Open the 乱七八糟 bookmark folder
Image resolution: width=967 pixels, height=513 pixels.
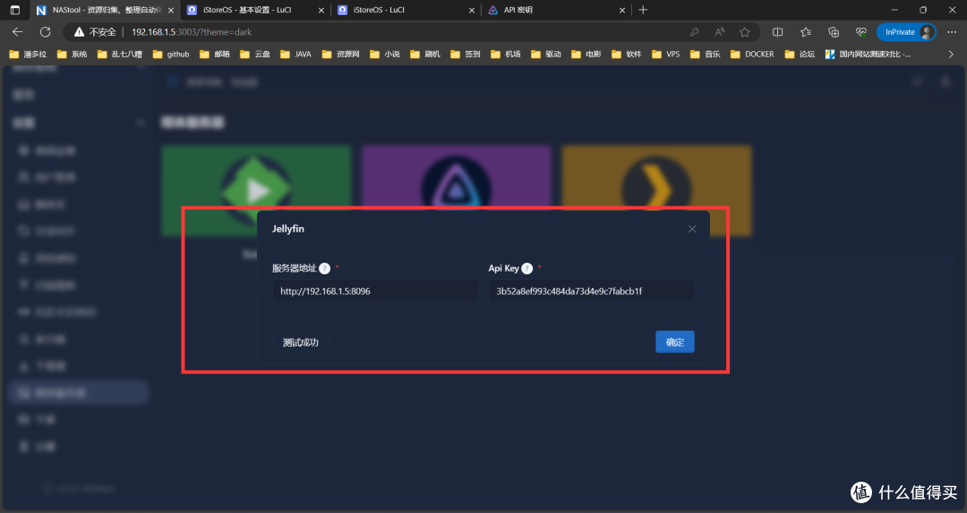tap(120, 55)
